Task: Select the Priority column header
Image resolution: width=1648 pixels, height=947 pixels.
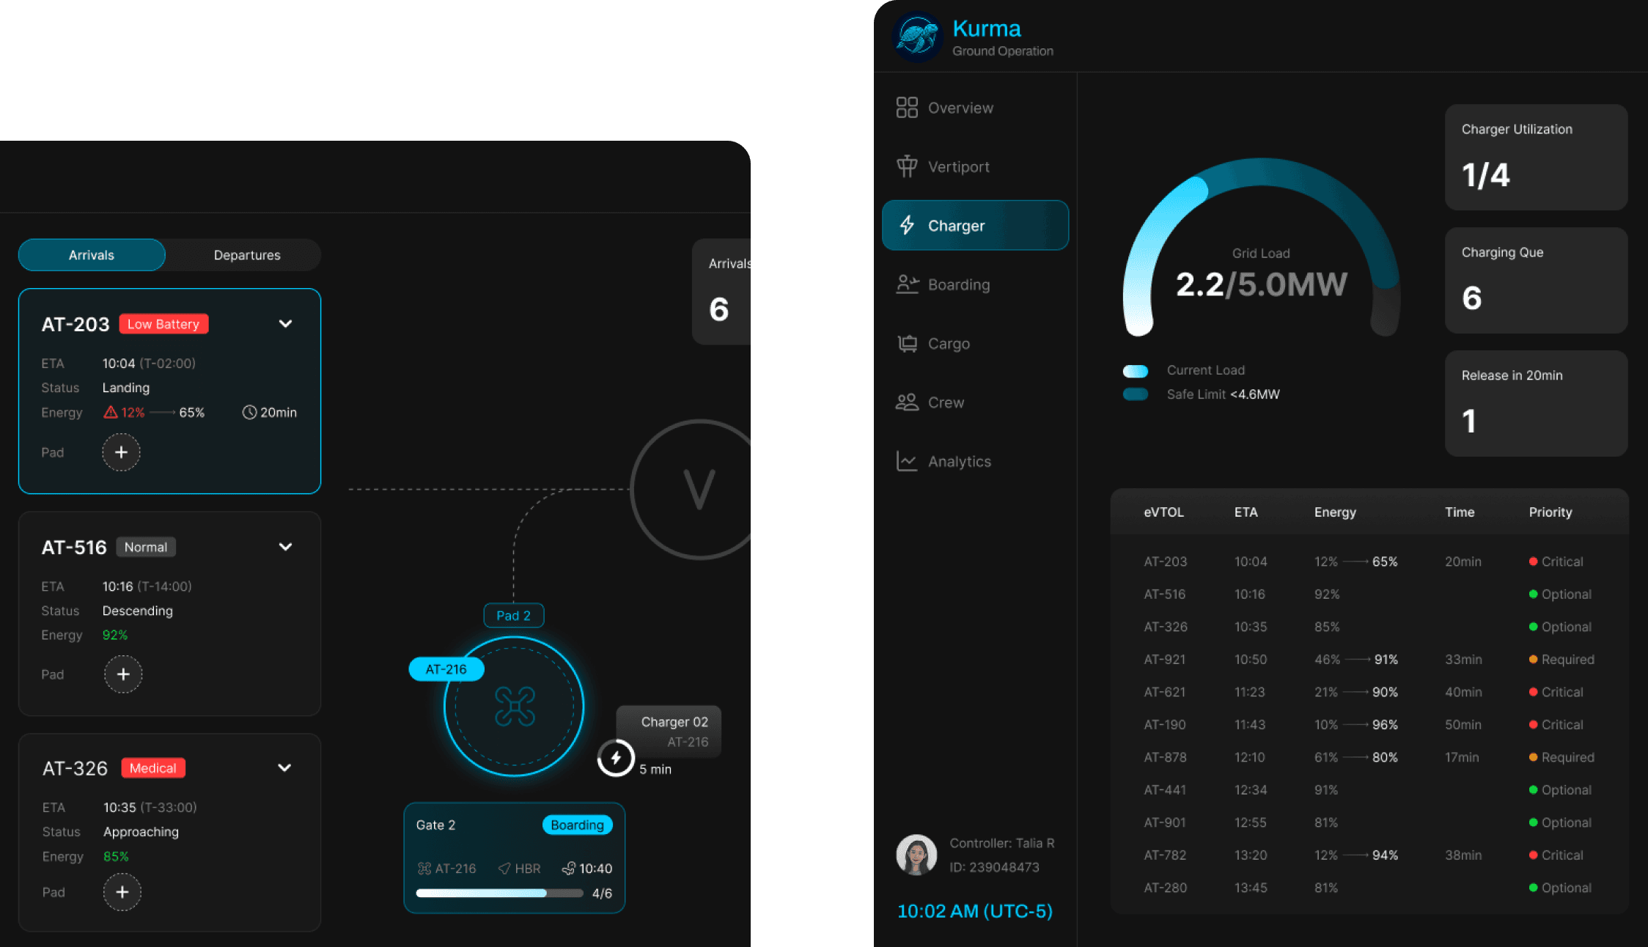Action: [1550, 512]
